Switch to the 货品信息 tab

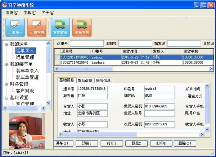85,80
